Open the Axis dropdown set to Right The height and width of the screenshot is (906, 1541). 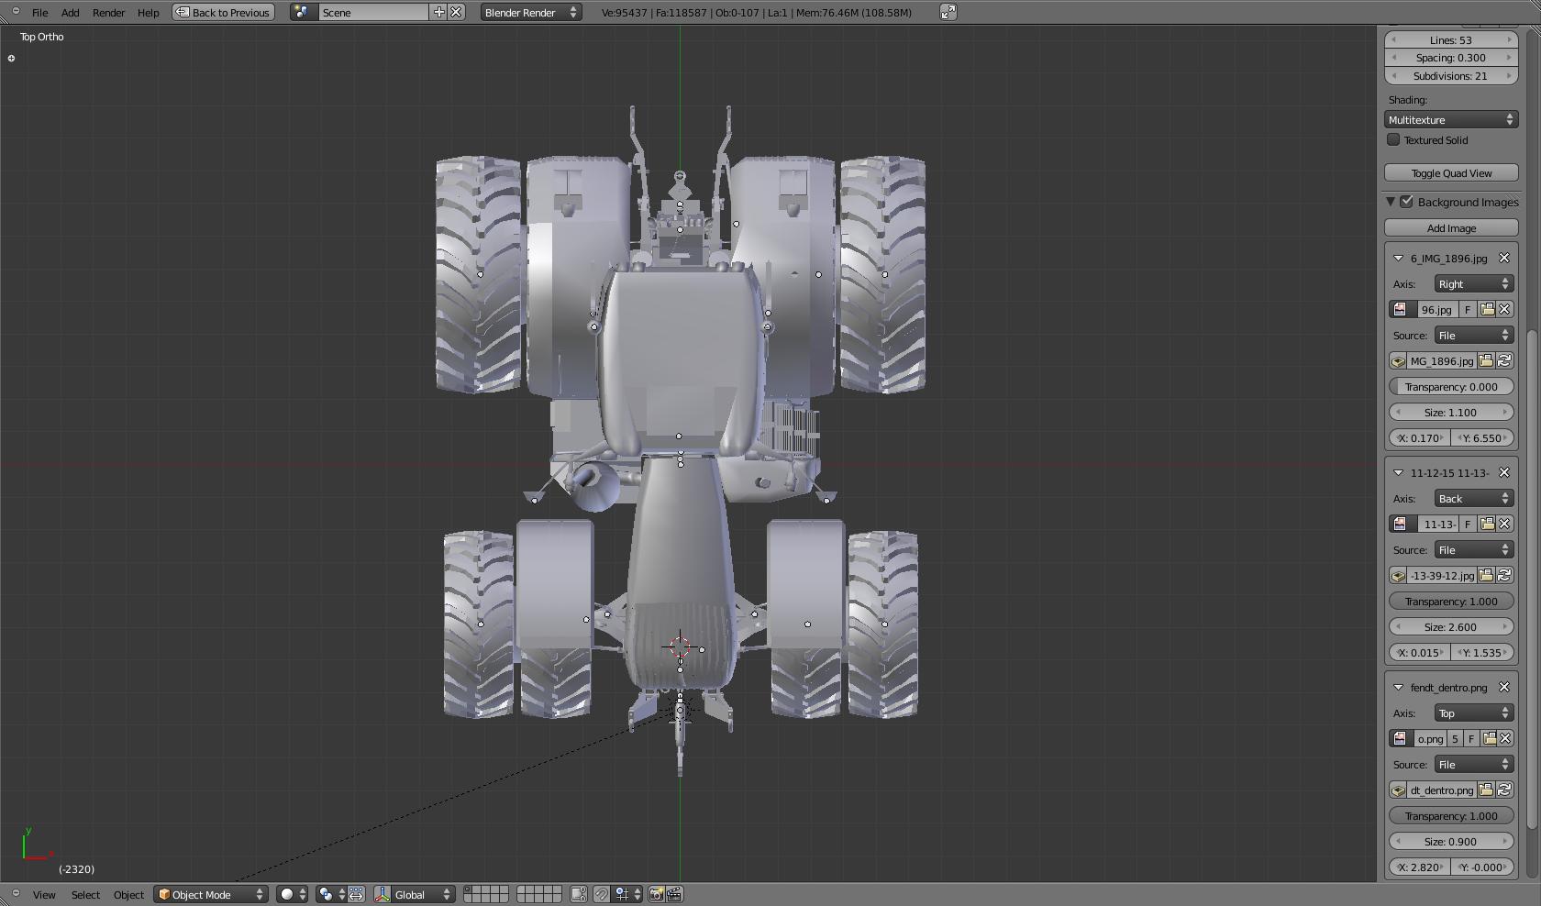click(x=1473, y=284)
